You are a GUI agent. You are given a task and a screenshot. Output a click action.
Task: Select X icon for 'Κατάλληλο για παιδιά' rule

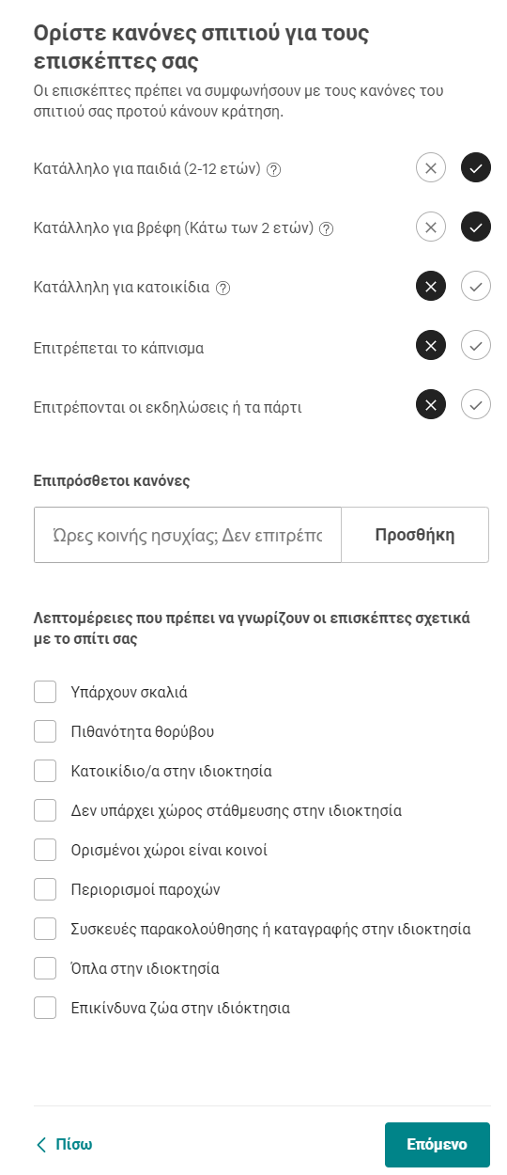[x=431, y=169]
